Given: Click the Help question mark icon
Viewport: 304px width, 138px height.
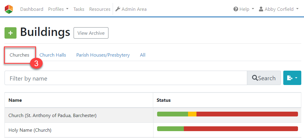Looking at the screenshot, I should [x=236, y=9].
